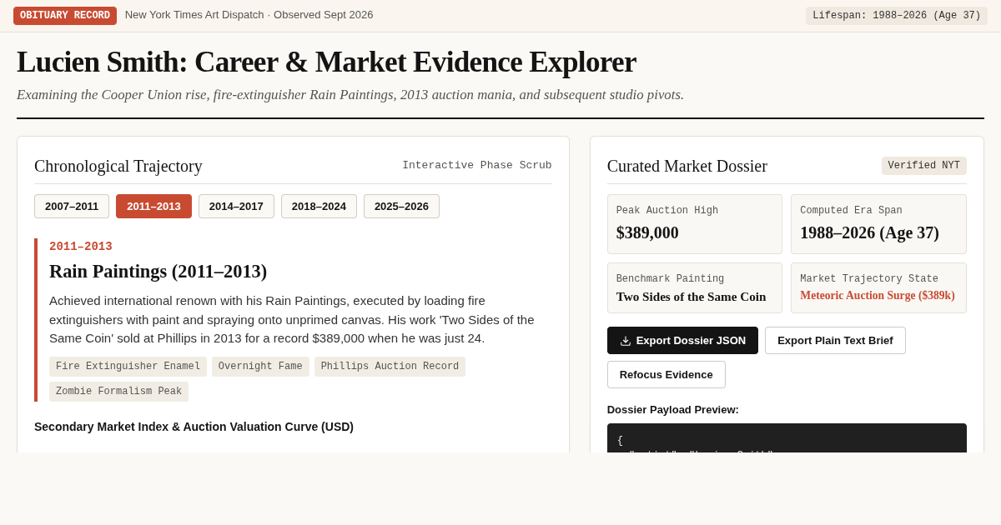Screen dimensions: 1001x525
Task: Click download icon in Export Dossier JSON
Action: [x=626, y=341]
